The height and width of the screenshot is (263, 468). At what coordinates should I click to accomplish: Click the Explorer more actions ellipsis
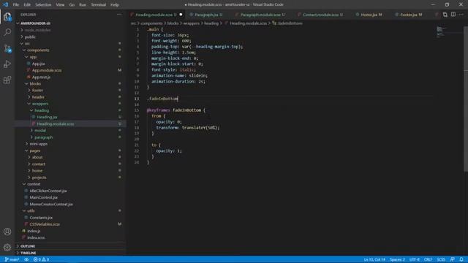tap(119, 15)
